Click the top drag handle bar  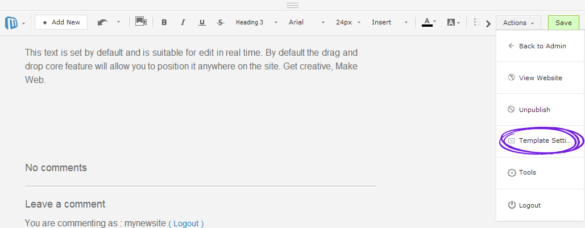[292, 5]
